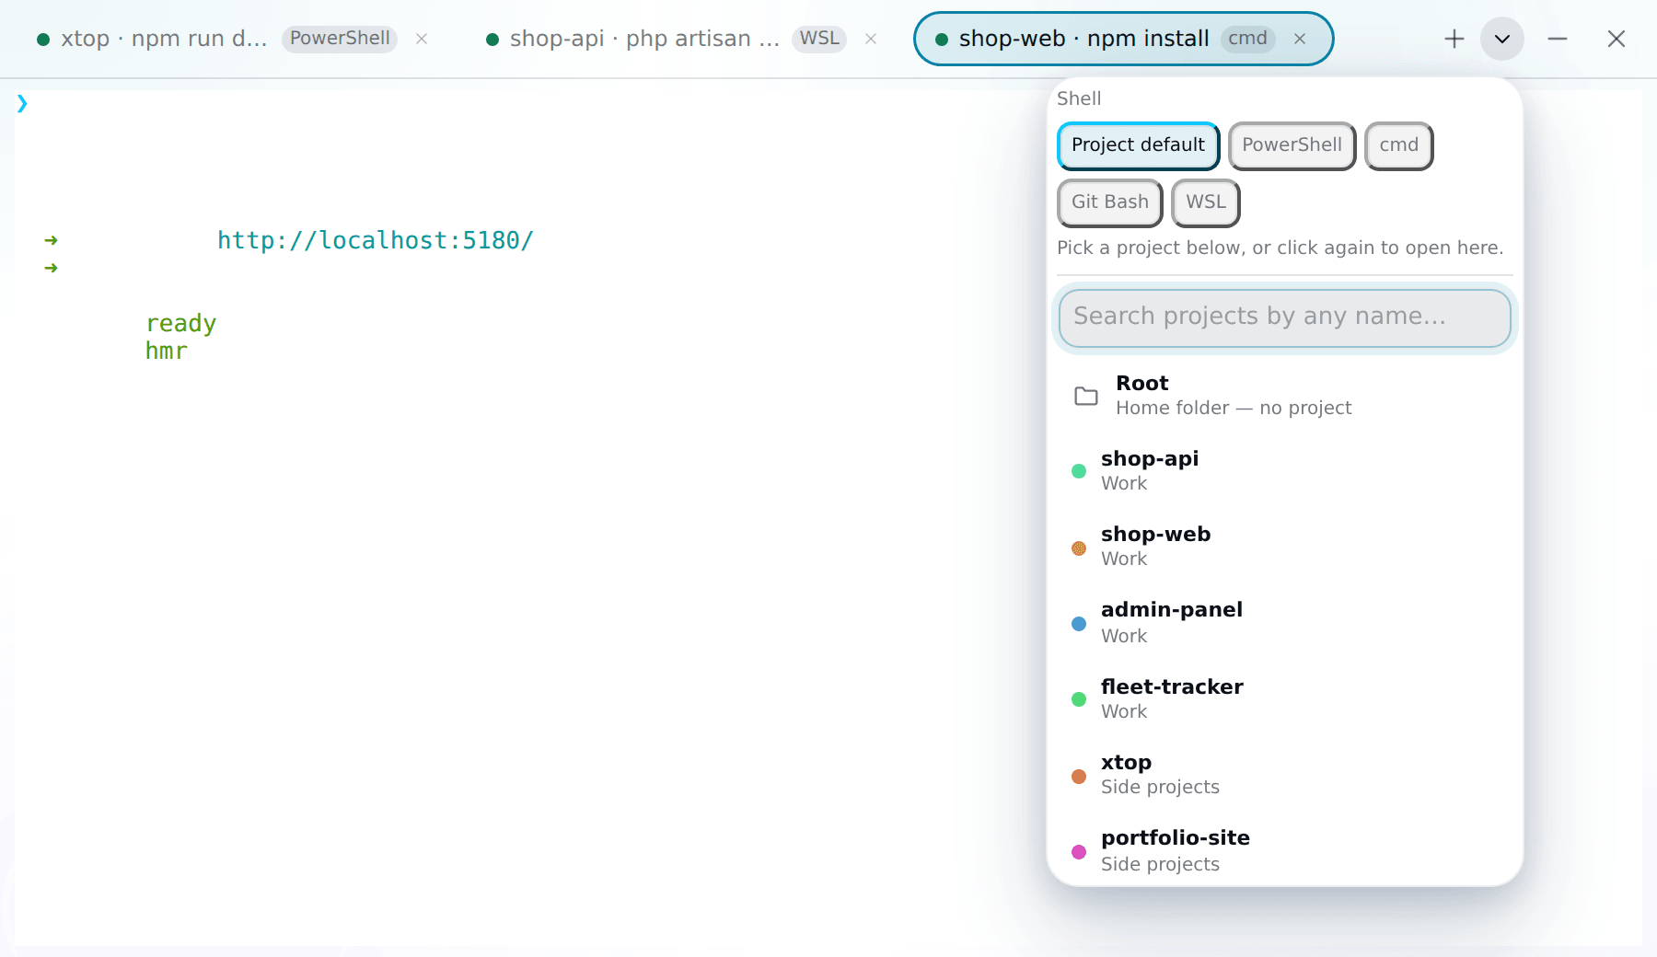Pick the Git Bash shell option
This screenshot has width=1657, height=957.
[1109, 202]
